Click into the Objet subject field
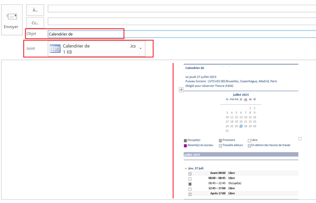 (182, 34)
